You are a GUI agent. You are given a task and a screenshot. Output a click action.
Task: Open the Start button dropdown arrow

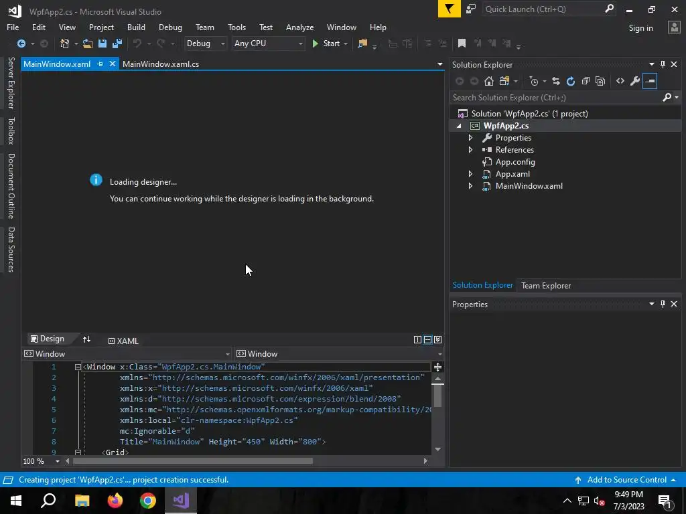click(x=346, y=44)
